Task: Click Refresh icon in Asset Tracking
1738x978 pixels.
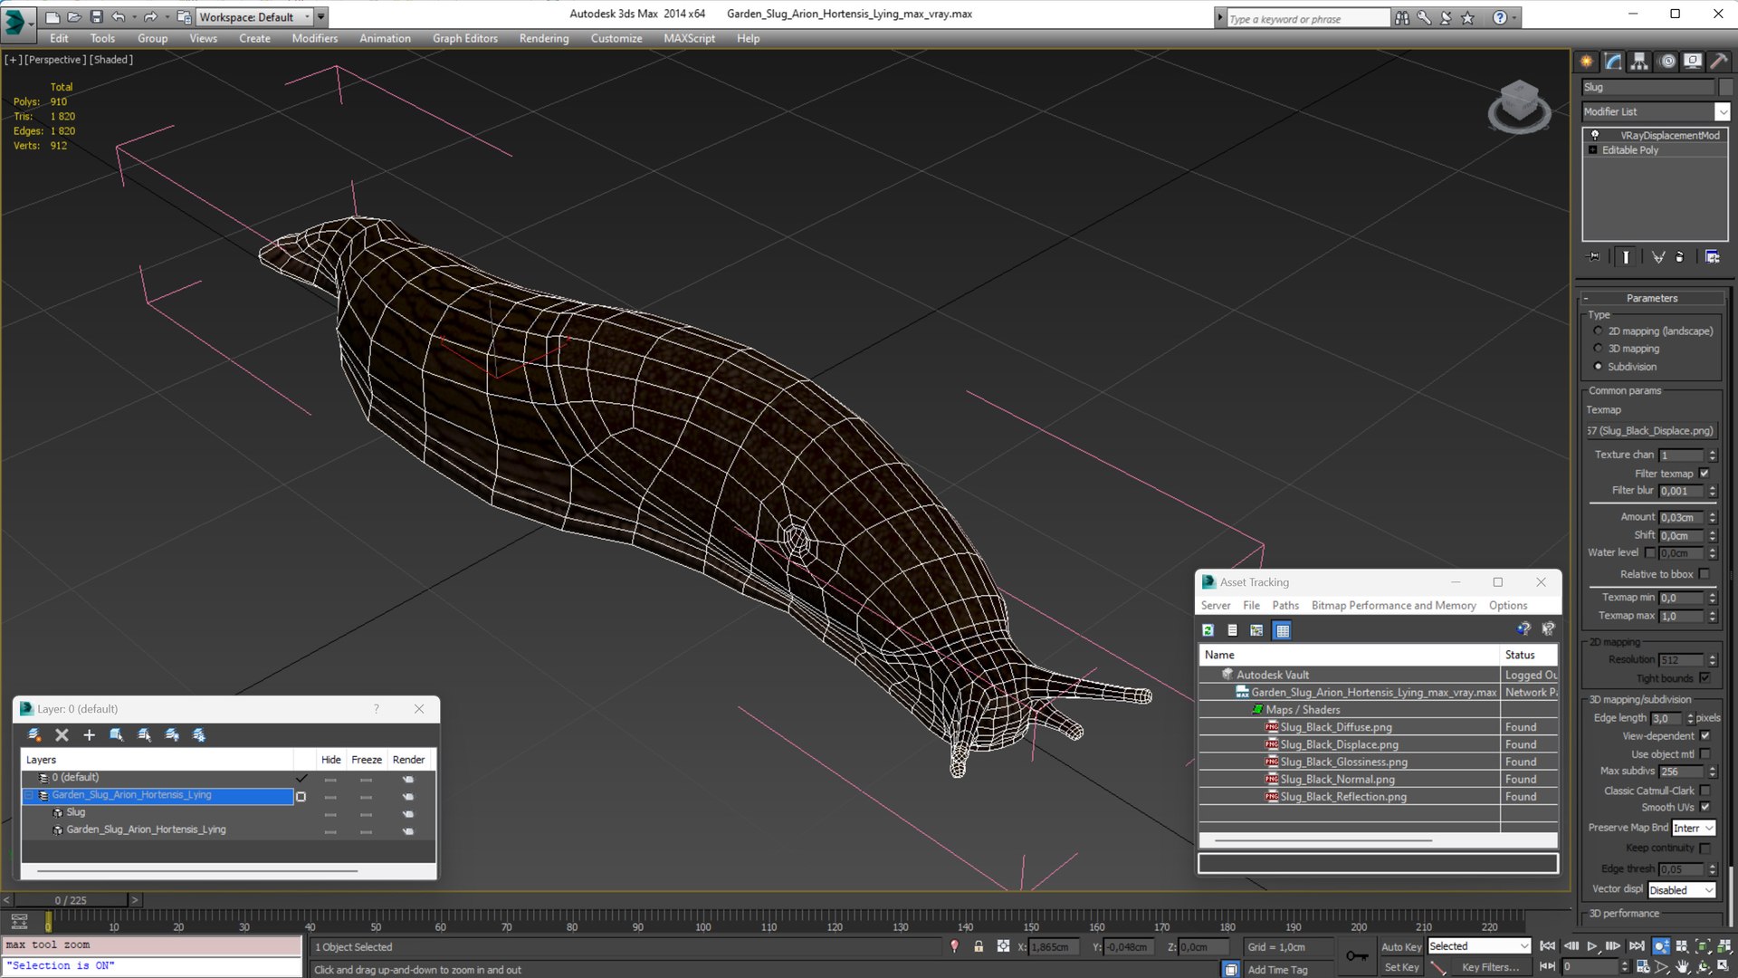Action: click(x=1208, y=630)
